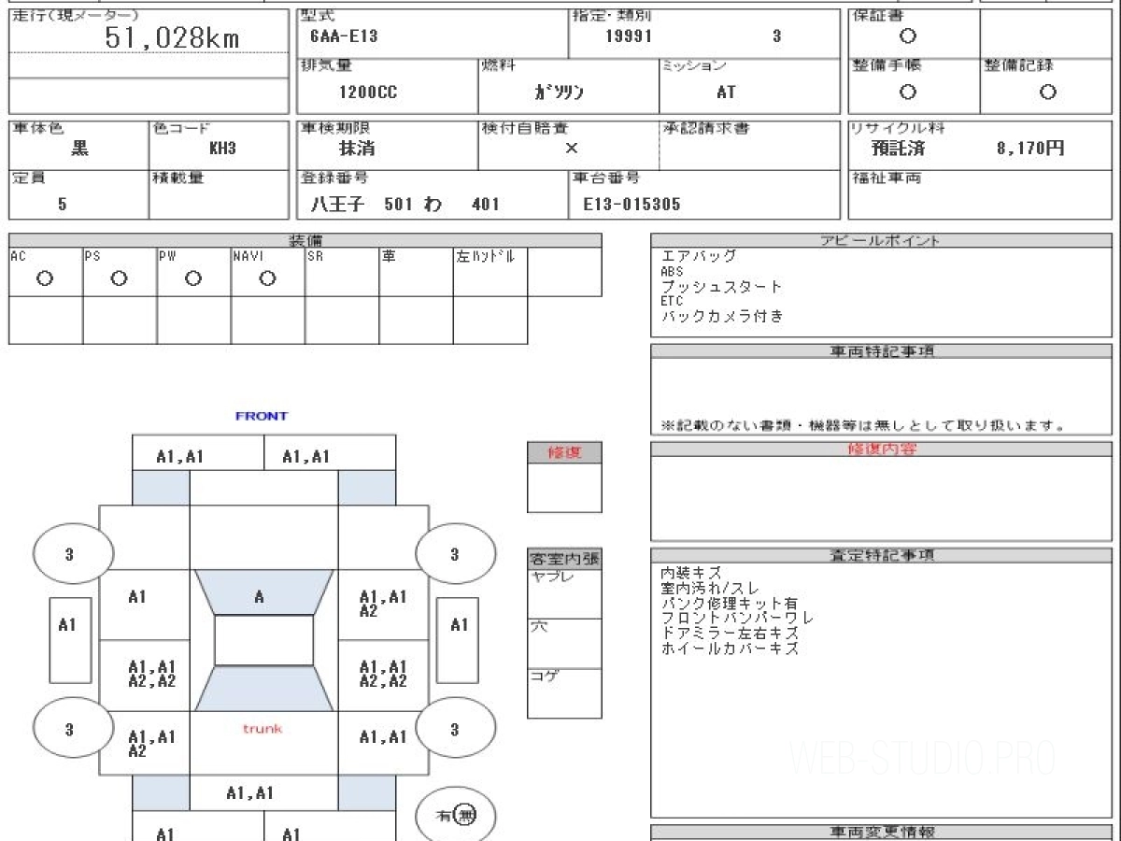Click the 室内汚れ/スレ remark
The height and width of the screenshot is (841, 1121).
pyautogui.click(x=710, y=588)
